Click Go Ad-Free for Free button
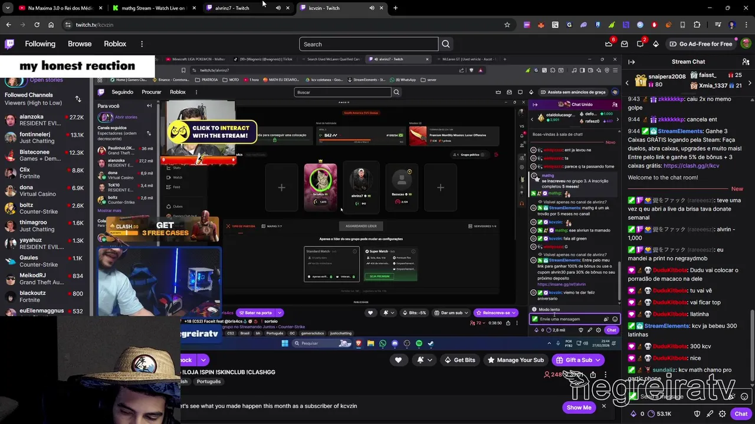This screenshot has height=424, width=755. (700, 44)
